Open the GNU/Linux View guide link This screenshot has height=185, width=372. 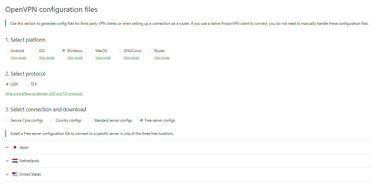pos(131,58)
